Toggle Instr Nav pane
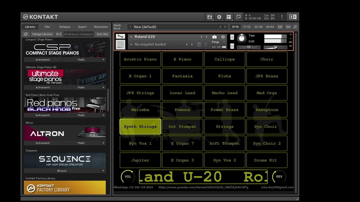Viewport: 360px width, 202px height. click(x=102, y=34)
